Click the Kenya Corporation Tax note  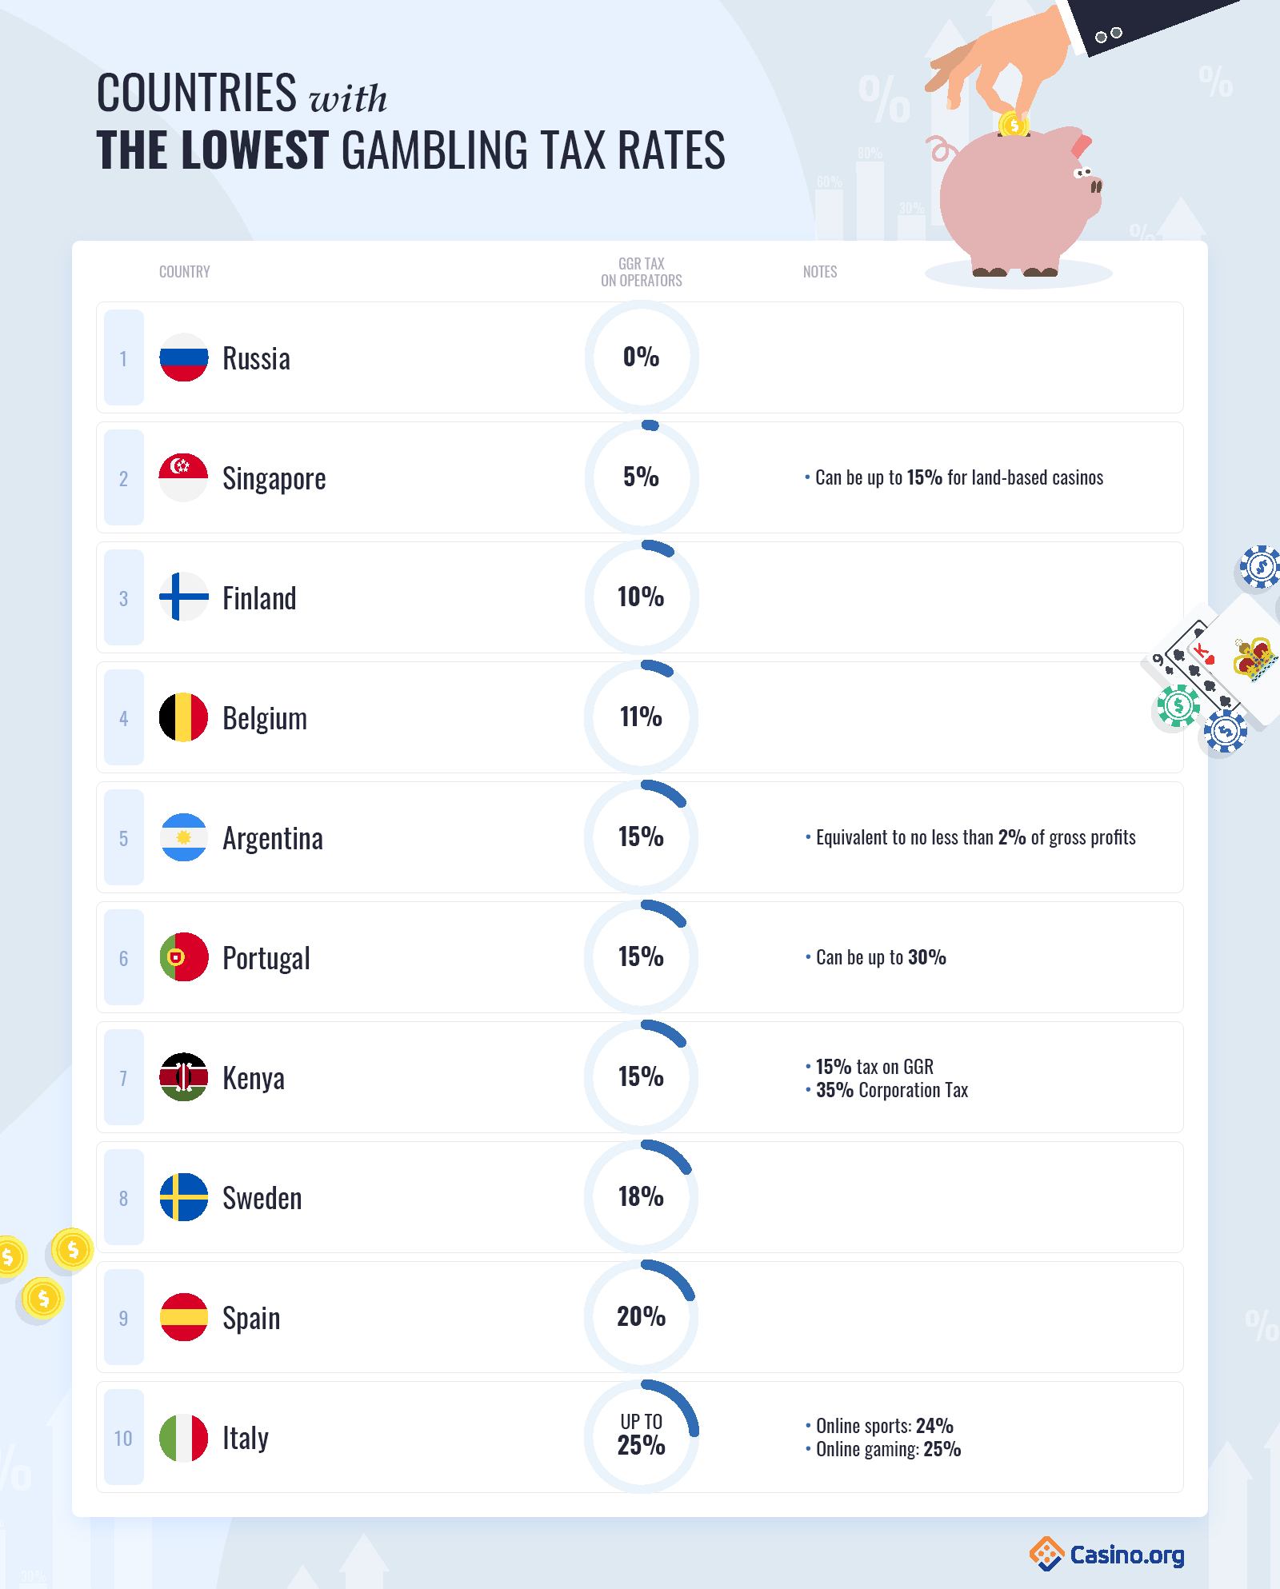pos(887,1090)
